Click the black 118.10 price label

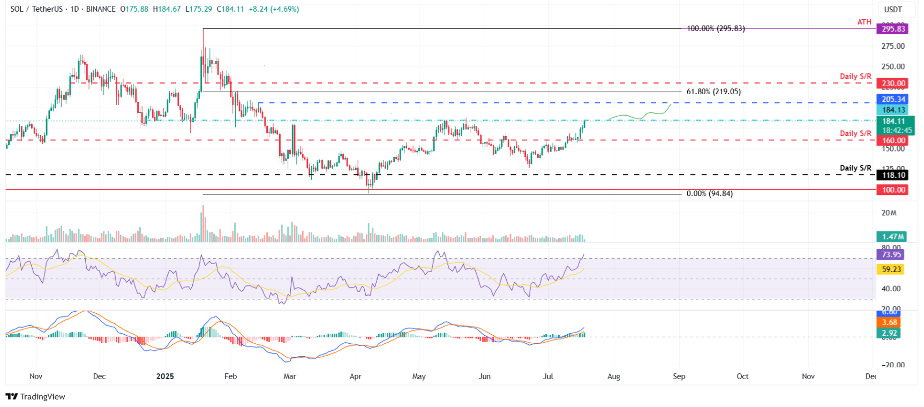pyautogui.click(x=893, y=175)
